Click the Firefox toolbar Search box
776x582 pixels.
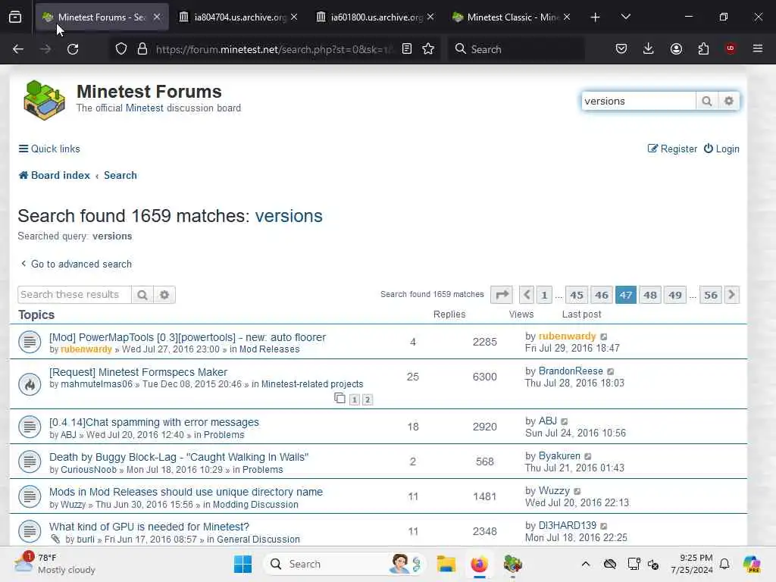click(516, 49)
